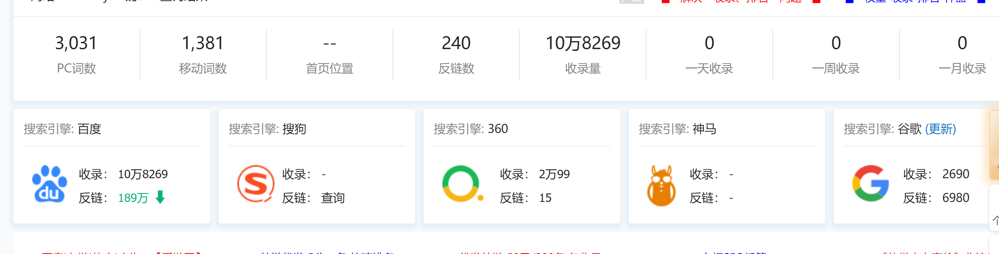Click the 收录量 value 10万8269 in stats row
Viewport: 999px width, 254px height.
pyautogui.click(x=583, y=43)
